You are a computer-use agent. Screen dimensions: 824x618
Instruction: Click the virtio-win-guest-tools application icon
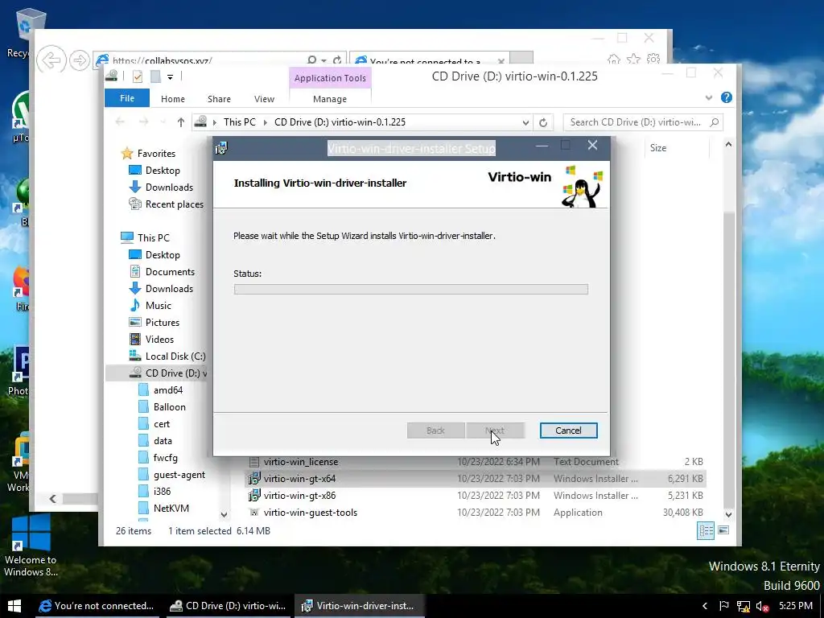point(253,513)
